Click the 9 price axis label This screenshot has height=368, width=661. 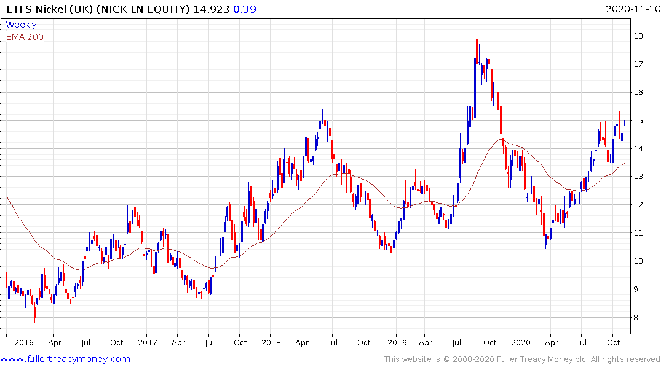point(636,289)
